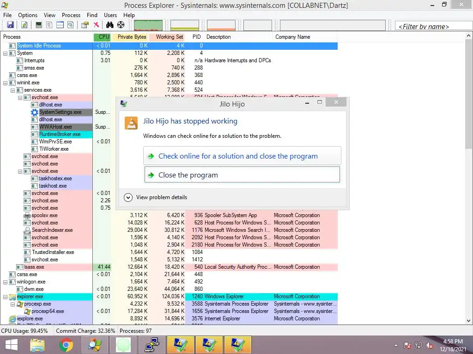
Task: Sort by the CPU column header
Action: pyautogui.click(x=102, y=37)
